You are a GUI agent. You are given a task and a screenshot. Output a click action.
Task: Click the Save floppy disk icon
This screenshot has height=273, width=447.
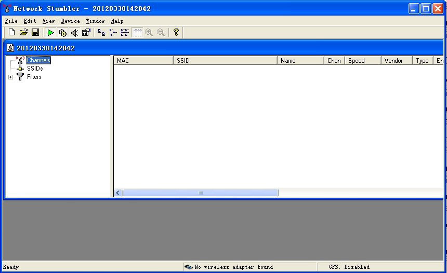35,33
